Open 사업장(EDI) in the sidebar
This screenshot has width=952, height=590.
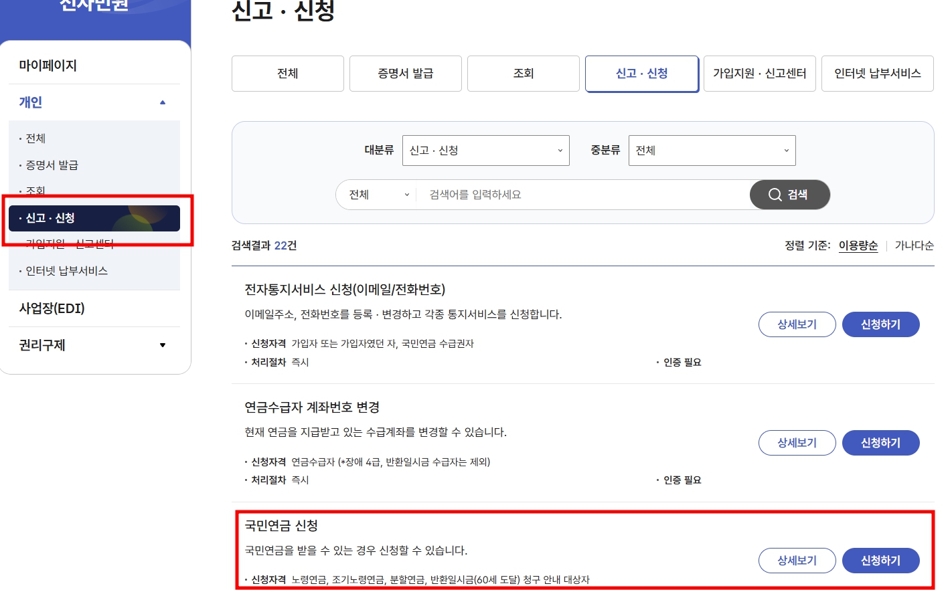(52, 308)
